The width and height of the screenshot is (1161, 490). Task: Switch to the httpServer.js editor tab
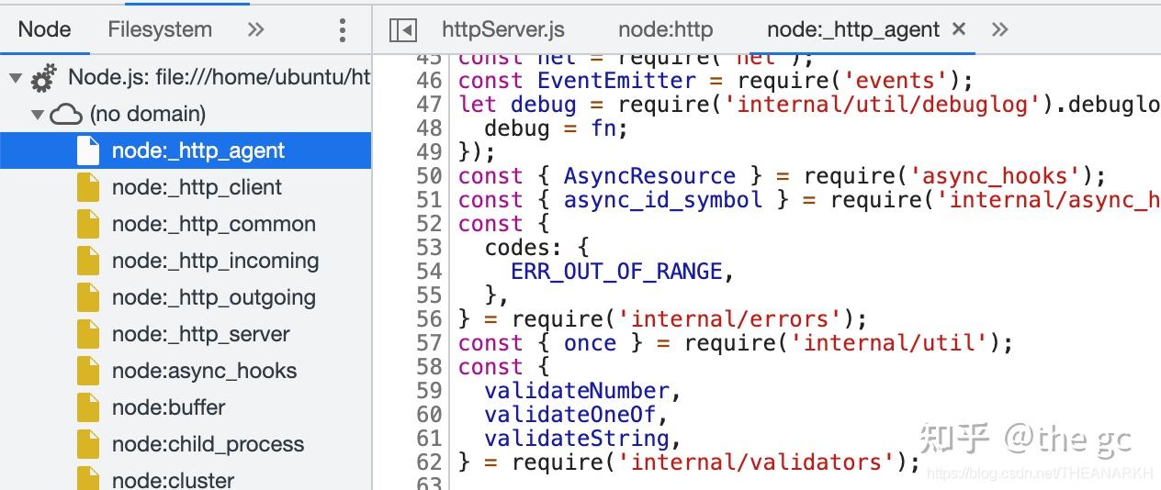(x=503, y=29)
